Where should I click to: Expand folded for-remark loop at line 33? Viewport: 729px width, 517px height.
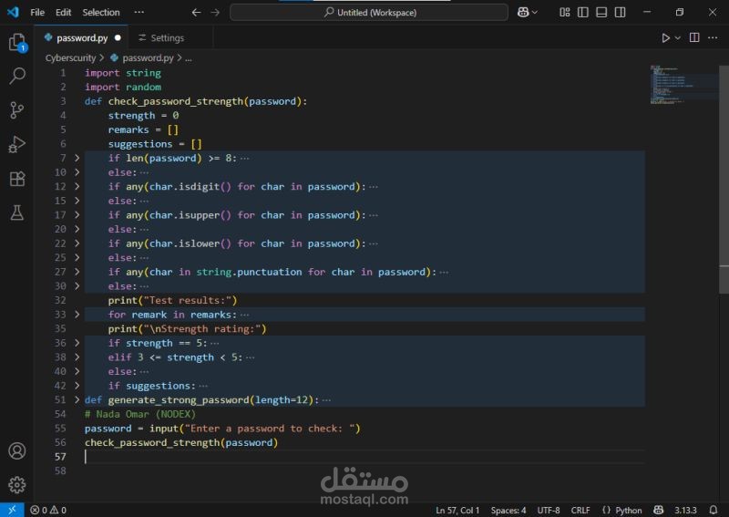pos(77,315)
